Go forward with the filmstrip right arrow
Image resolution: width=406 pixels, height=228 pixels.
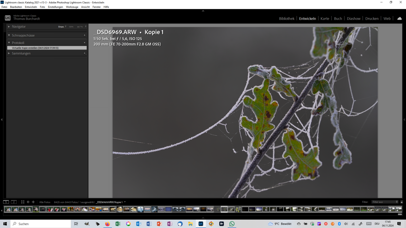pos(33,202)
